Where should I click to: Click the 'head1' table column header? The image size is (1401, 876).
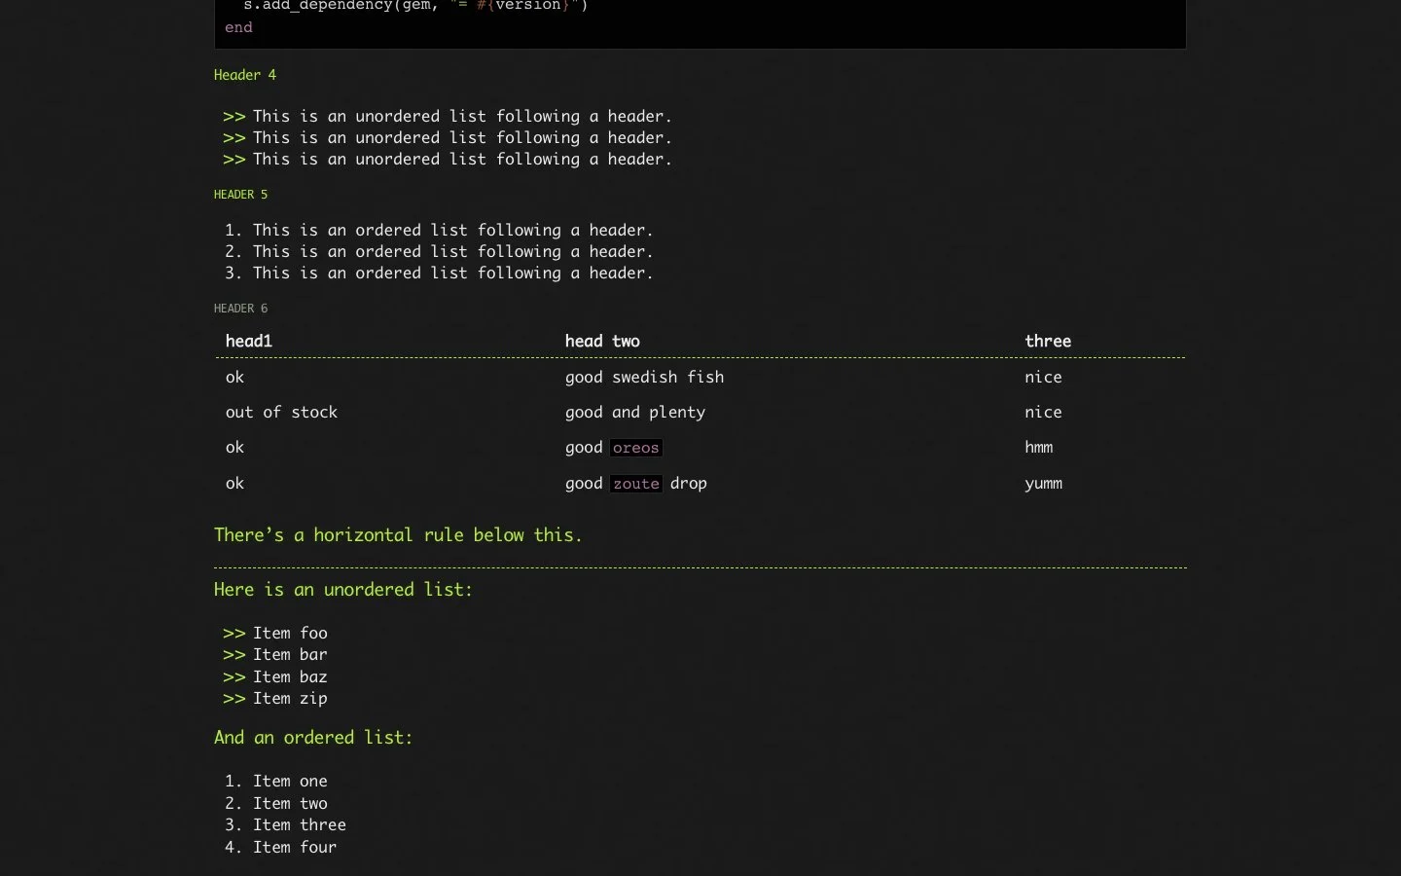[x=249, y=342]
